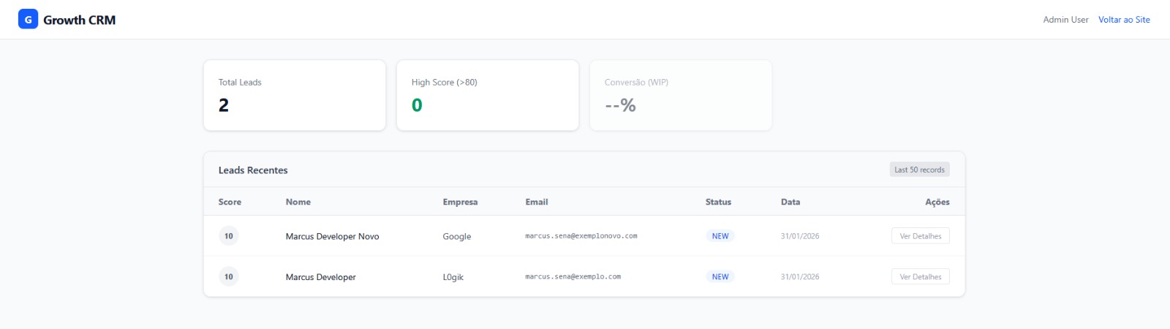Open Ver Detalhes for Marcus Developer Novo
This screenshot has height=329, width=1170.
pyautogui.click(x=920, y=236)
